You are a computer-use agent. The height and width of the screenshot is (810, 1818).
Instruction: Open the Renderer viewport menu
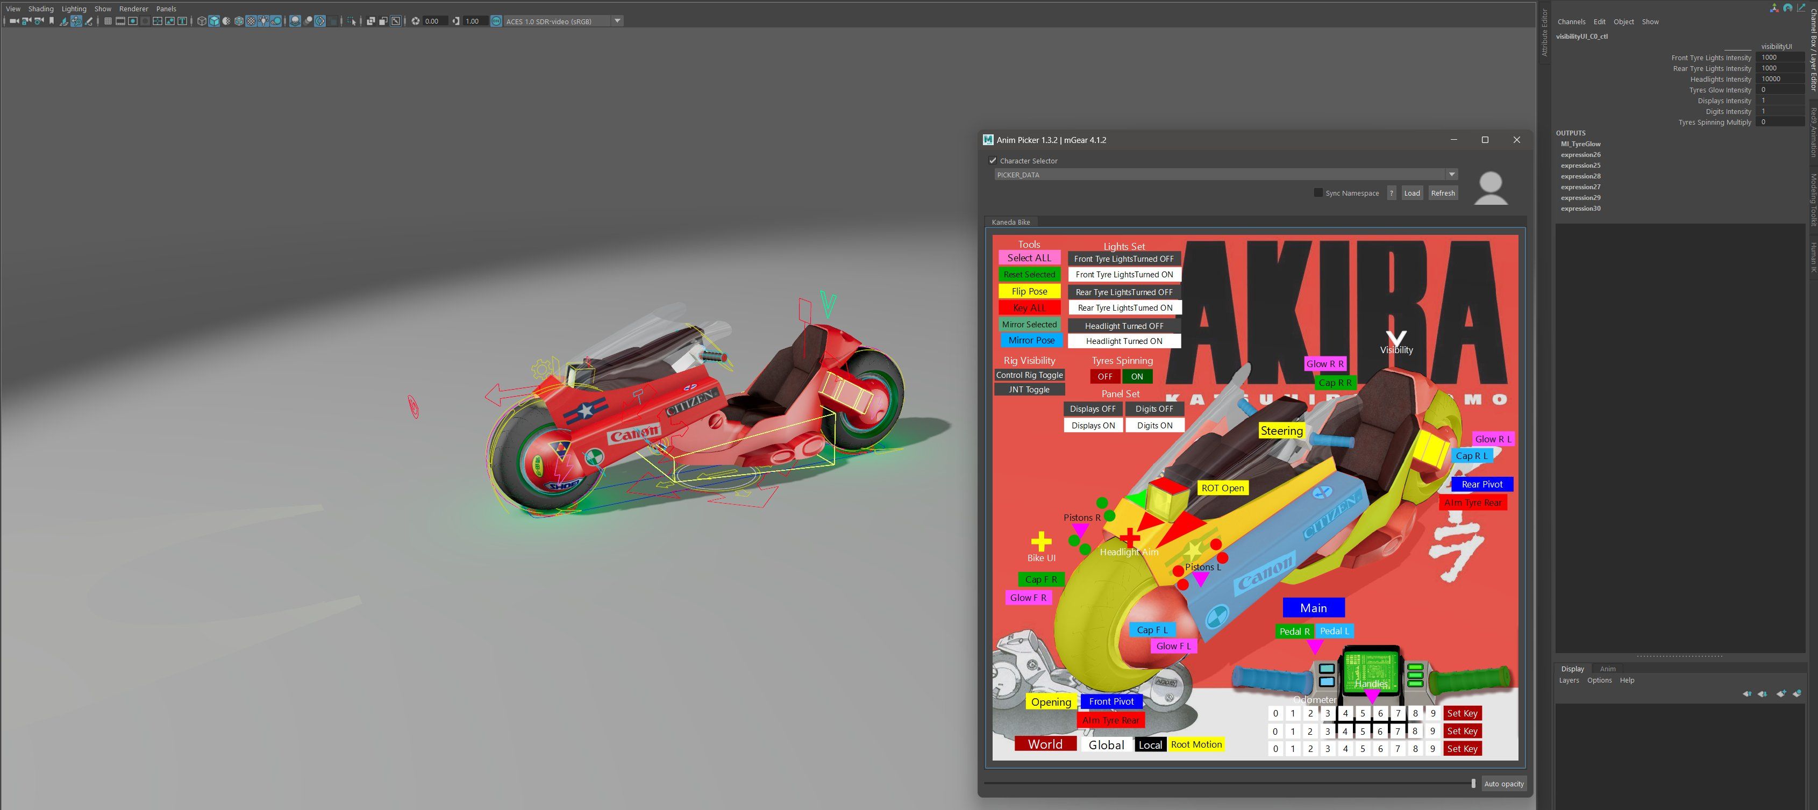tap(133, 9)
